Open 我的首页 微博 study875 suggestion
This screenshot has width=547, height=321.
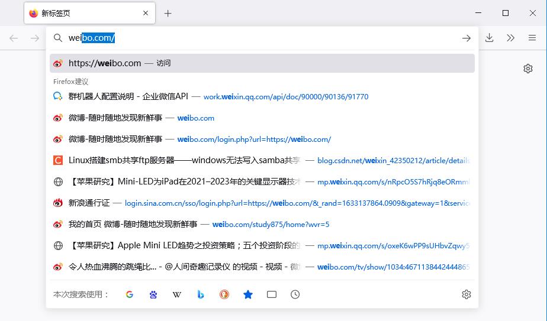click(x=262, y=224)
